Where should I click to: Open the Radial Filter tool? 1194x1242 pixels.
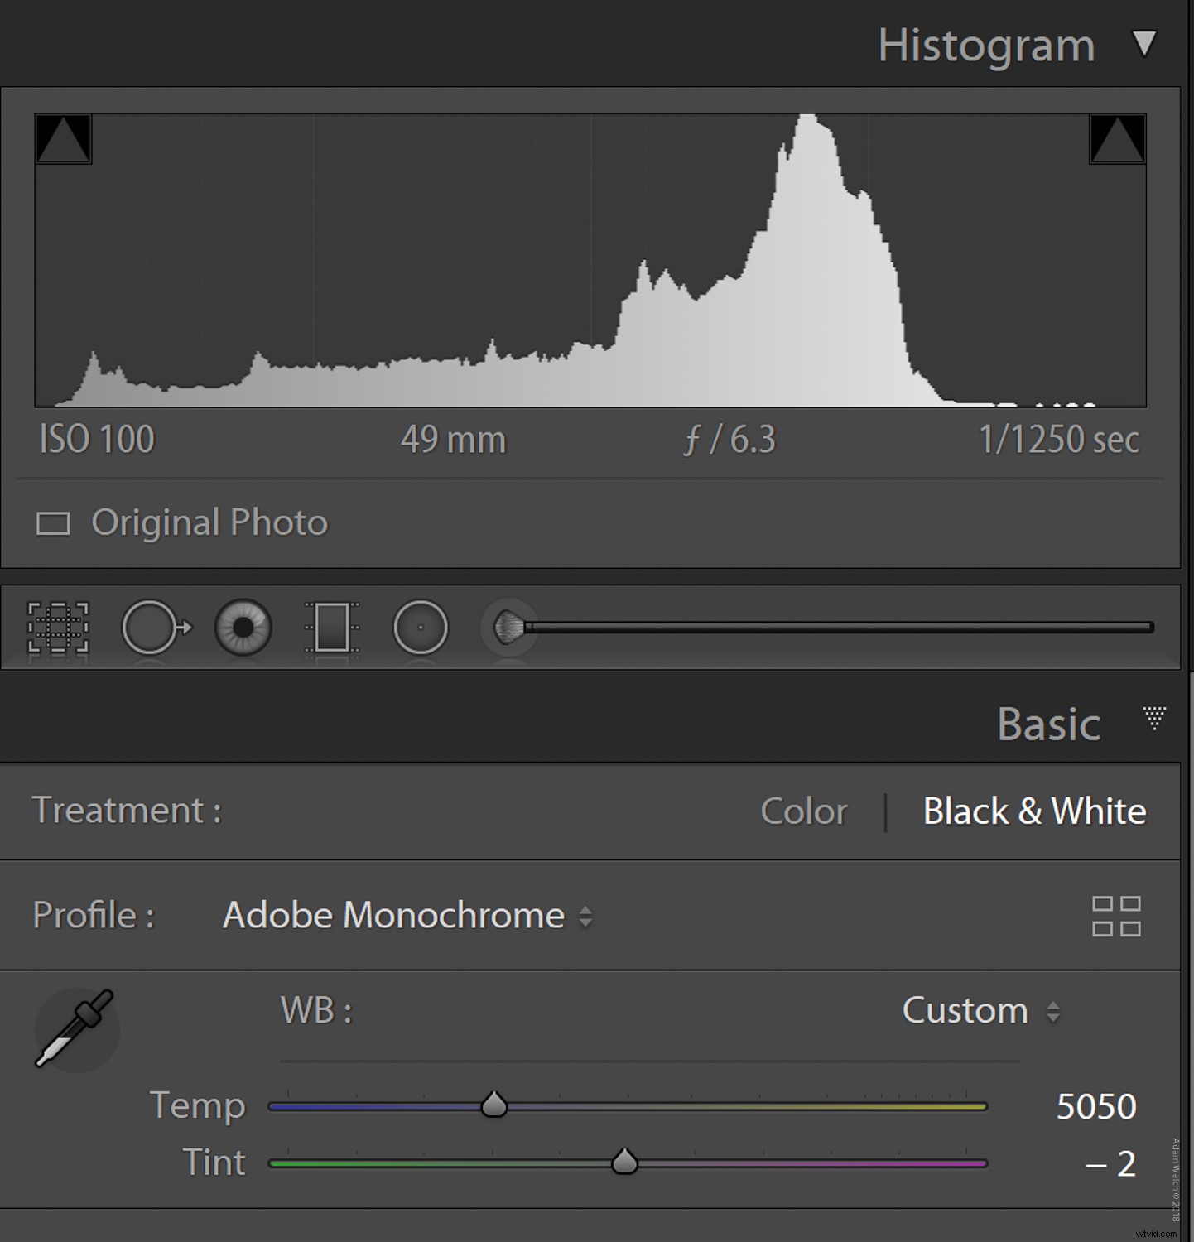[420, 628]
